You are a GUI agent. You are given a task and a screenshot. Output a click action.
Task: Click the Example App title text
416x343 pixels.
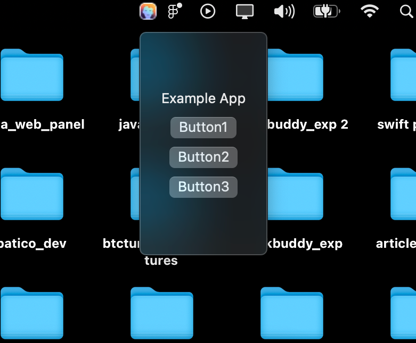click(x=203, y=99)
